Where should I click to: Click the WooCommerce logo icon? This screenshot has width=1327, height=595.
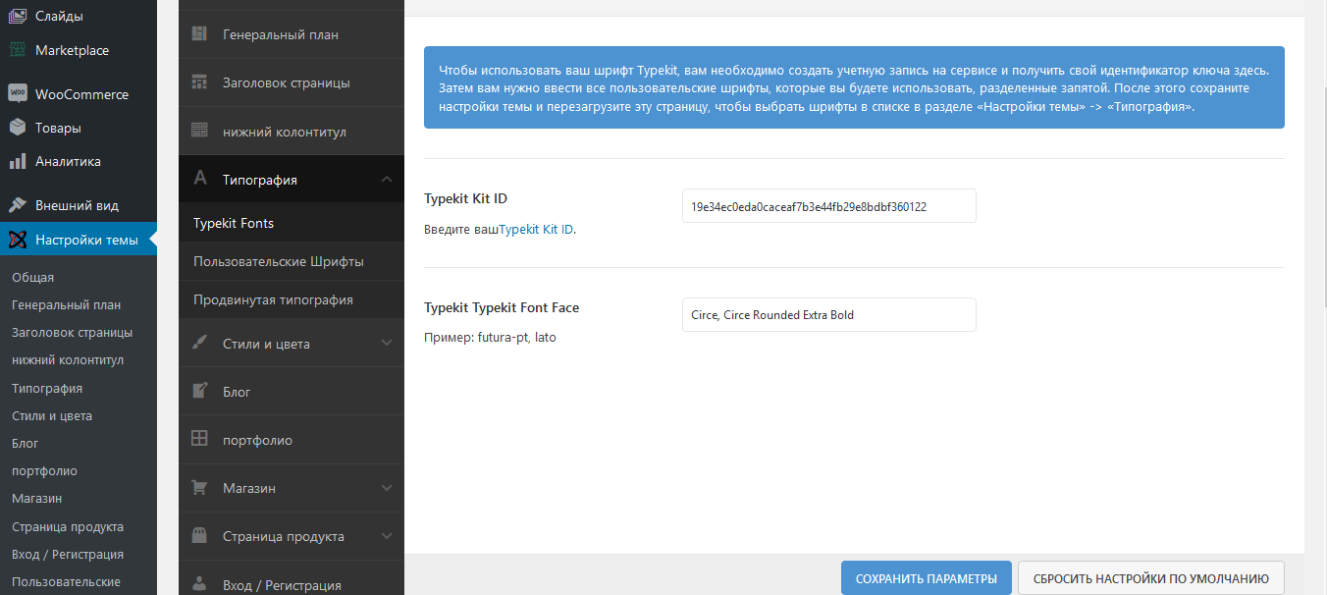point(18,94)
